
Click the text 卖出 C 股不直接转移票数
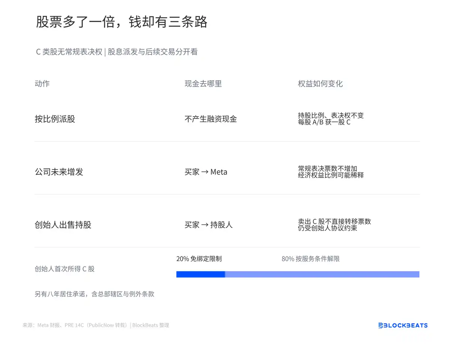(334, 221)
